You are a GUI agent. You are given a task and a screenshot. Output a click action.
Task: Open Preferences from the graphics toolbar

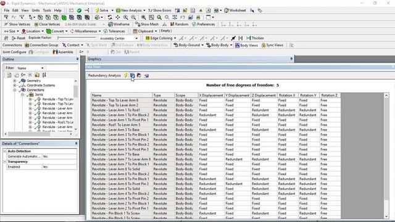[x=203, y=24]
